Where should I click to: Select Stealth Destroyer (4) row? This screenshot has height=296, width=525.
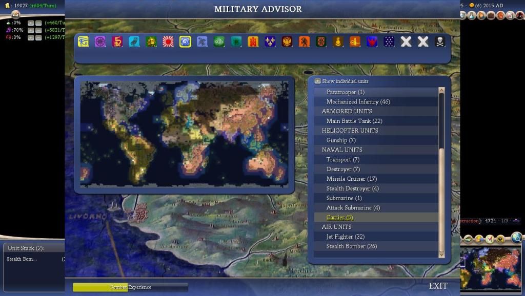pyautogui.click(x=376, y=188)
